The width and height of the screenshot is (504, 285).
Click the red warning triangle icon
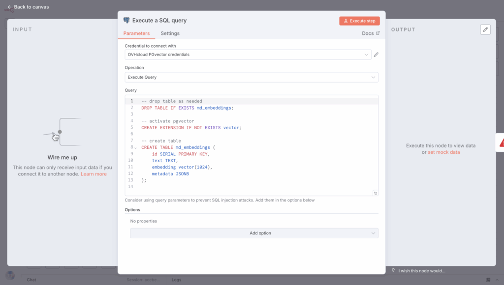(502, 142)
